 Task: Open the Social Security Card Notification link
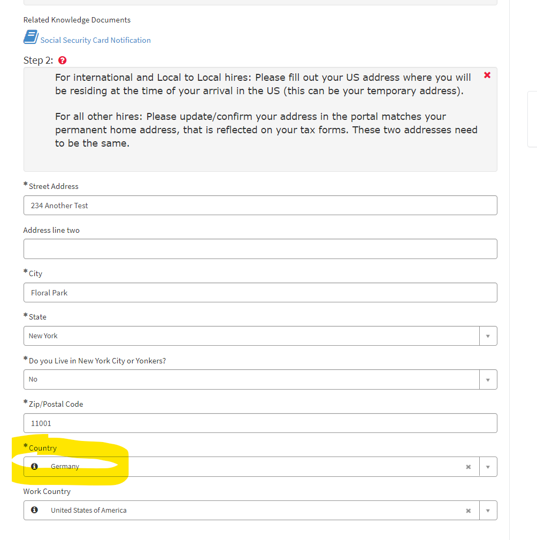pyautogui.click(x=95, y=40)
